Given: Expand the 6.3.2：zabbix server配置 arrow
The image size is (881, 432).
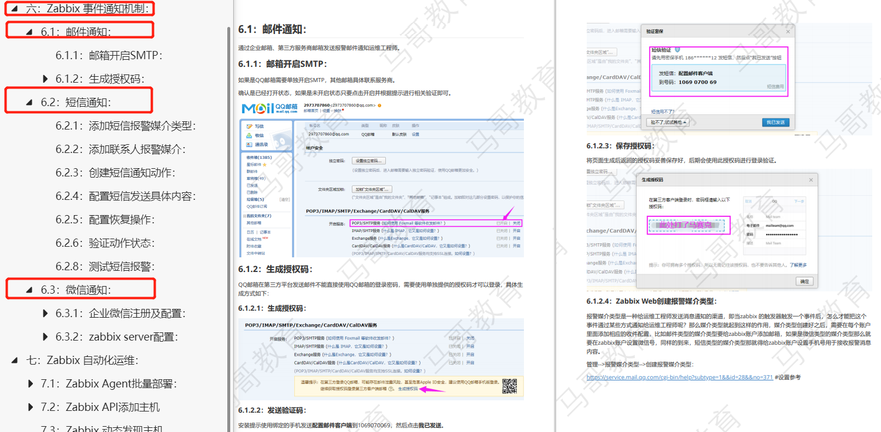Looking at the screenshot, I should (x=45, y=336).
